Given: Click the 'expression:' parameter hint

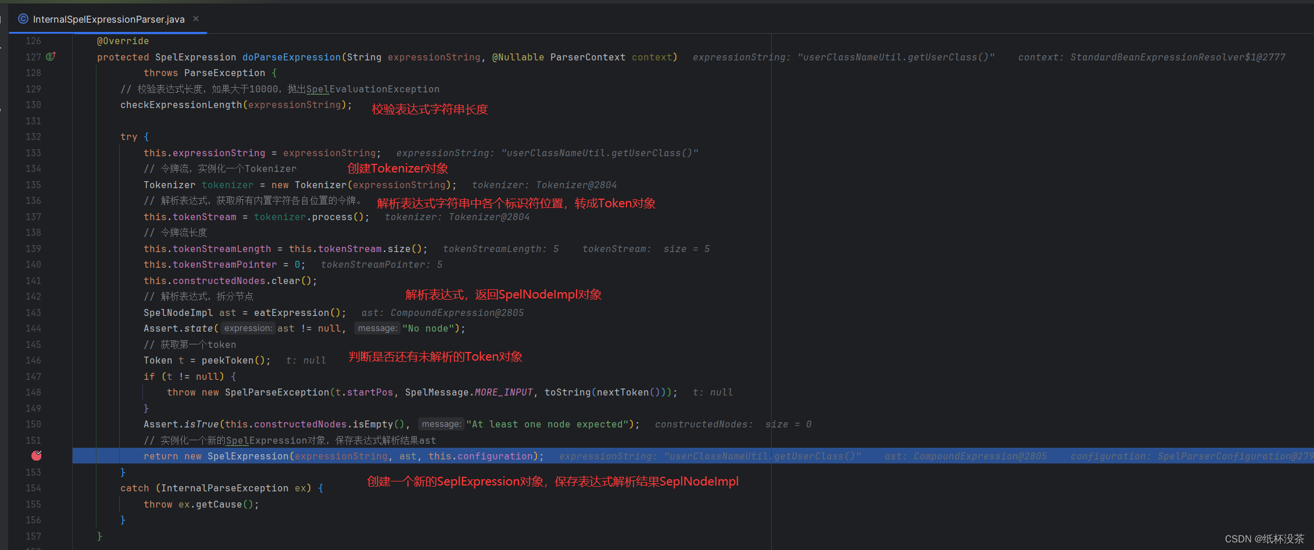Looking at the screenshot, I should click(x=248, y=328).
